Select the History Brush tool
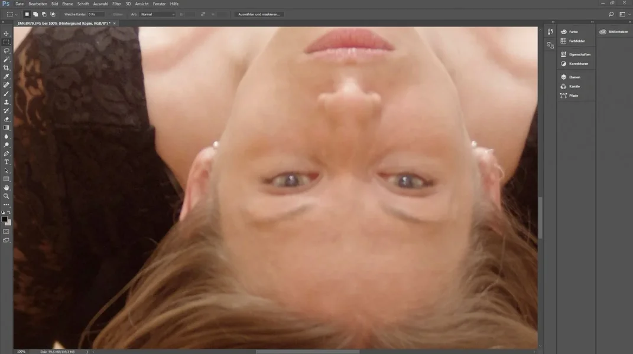 point(6,110)
